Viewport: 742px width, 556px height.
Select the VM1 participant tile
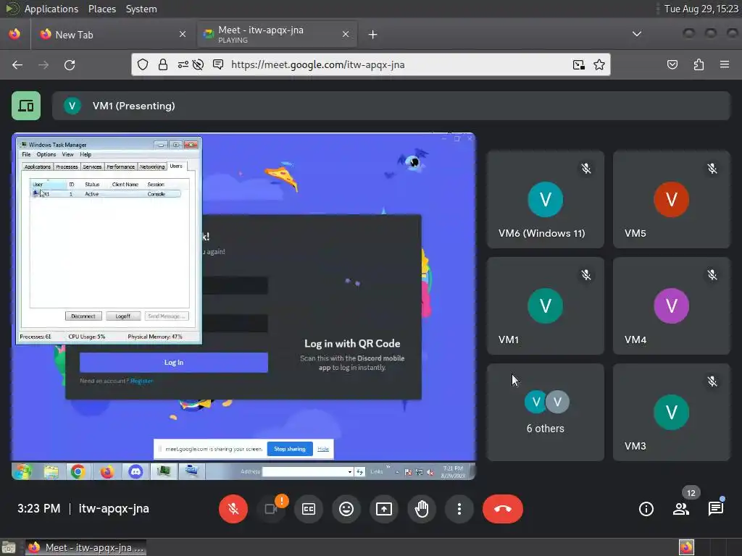pyautogui.click(x=545, y=306)
